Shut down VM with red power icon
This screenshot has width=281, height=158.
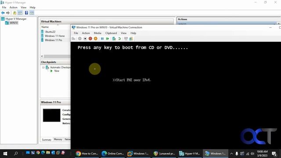coord(90,39)
